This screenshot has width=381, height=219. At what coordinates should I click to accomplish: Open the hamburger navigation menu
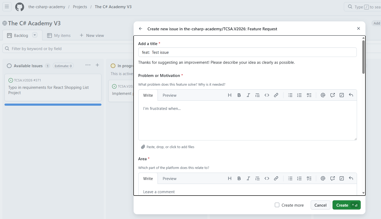pos(7,7)
